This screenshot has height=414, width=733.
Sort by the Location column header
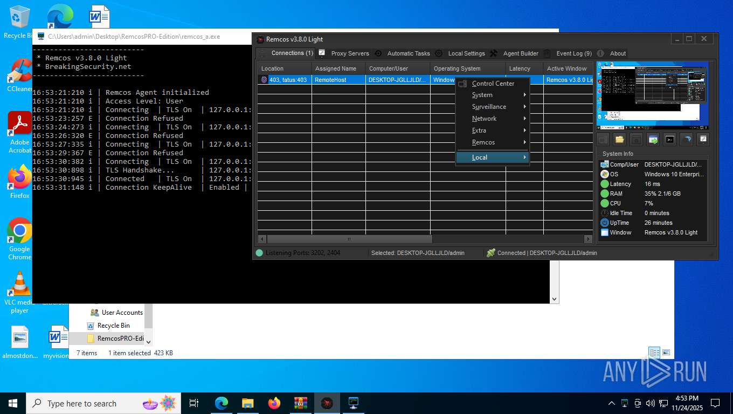pyautogui.click(x=285, y=68)
